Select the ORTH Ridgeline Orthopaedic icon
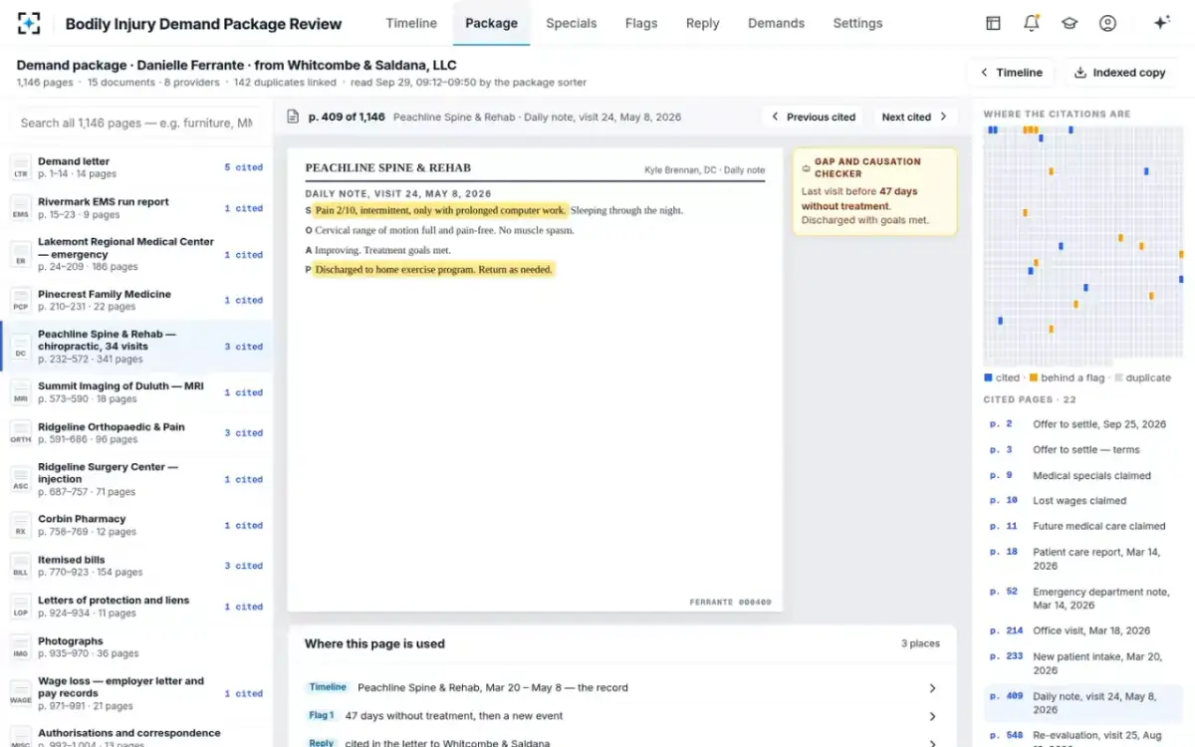Image resolution: width=1195 pixels, height=747 pixels. pyautogui.click(x=21, y=433)
